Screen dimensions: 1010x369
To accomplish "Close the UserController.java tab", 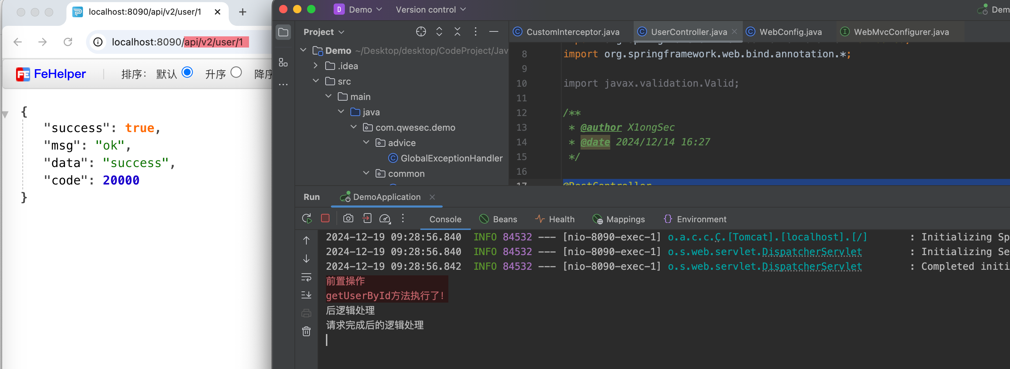I will tap(734, 32).
